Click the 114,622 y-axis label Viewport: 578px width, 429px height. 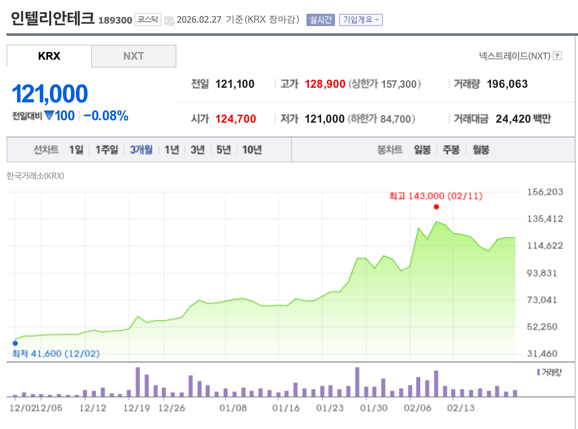(545, 246)
